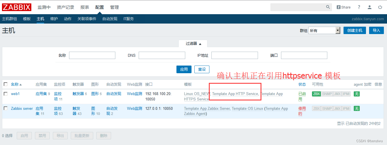Open Web监测 for web1
Screen dimensions: 387x145
coord(134,94)
